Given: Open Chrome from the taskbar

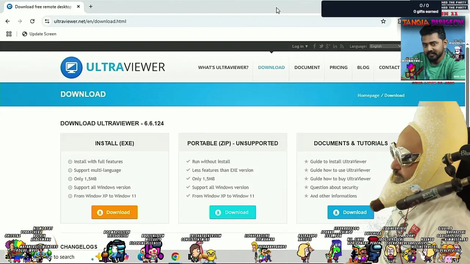Looking at the screenshot, I should [175, 257].
